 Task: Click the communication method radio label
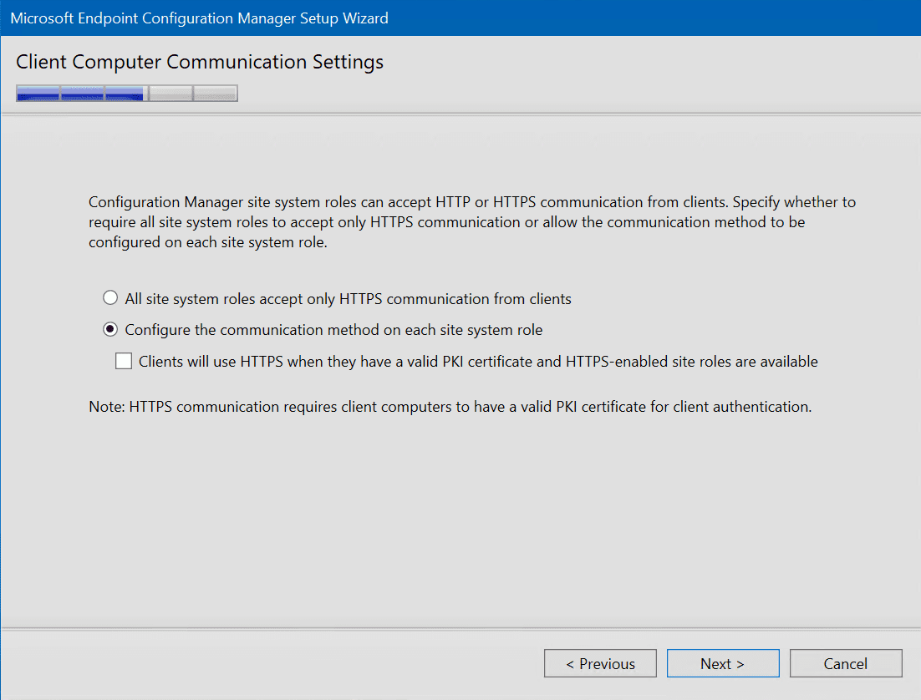click(x=334, y=329)
